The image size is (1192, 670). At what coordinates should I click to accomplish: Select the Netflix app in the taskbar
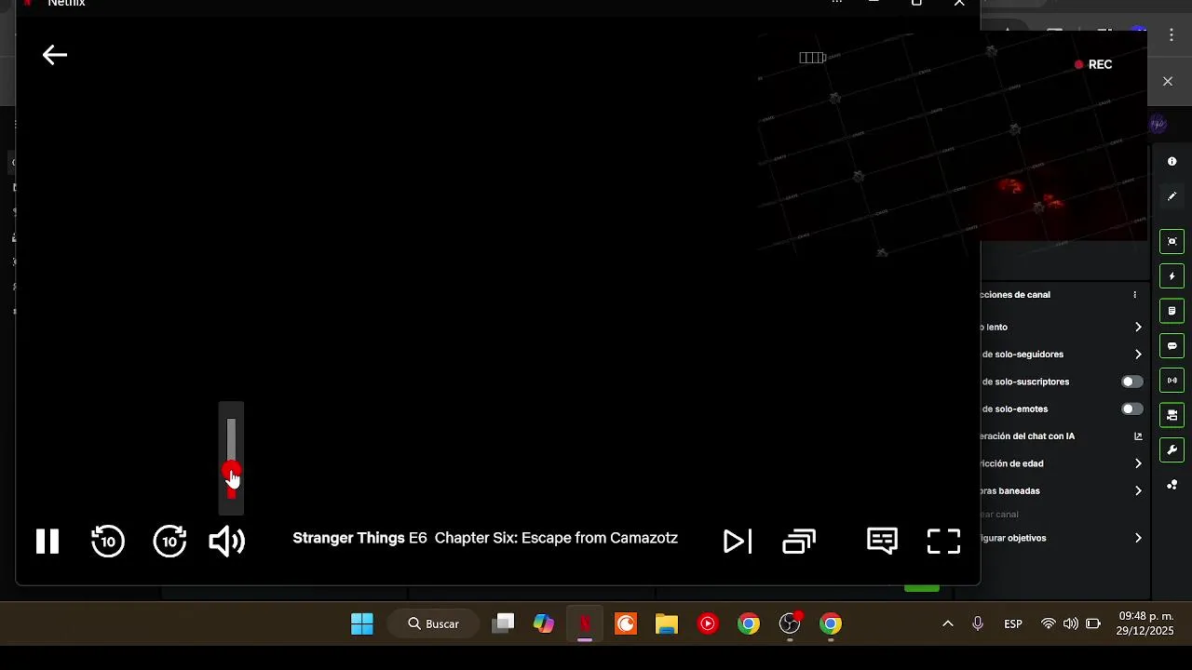click(585, 623)
